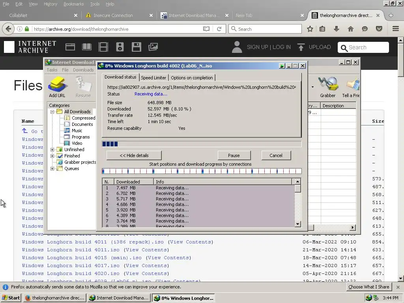Viewport: 404px width, 303px height.
Task: Dismiss Firefox notification bar close icon
Action: 398,287
